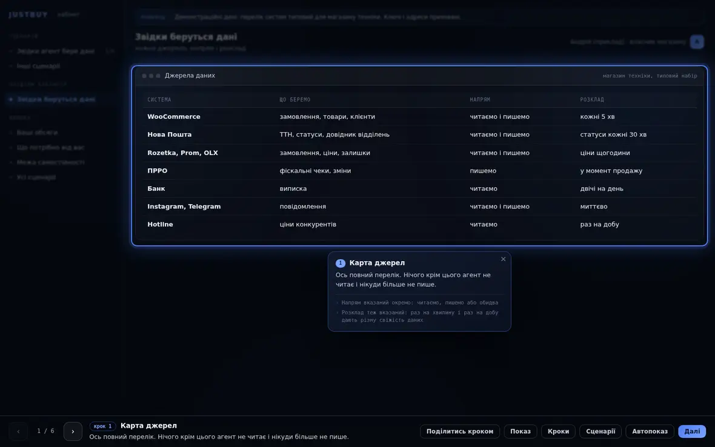Click замовлення, ціни, залишки cell
715x447 pixels.
pyautogui.click(x=325, y=153)
